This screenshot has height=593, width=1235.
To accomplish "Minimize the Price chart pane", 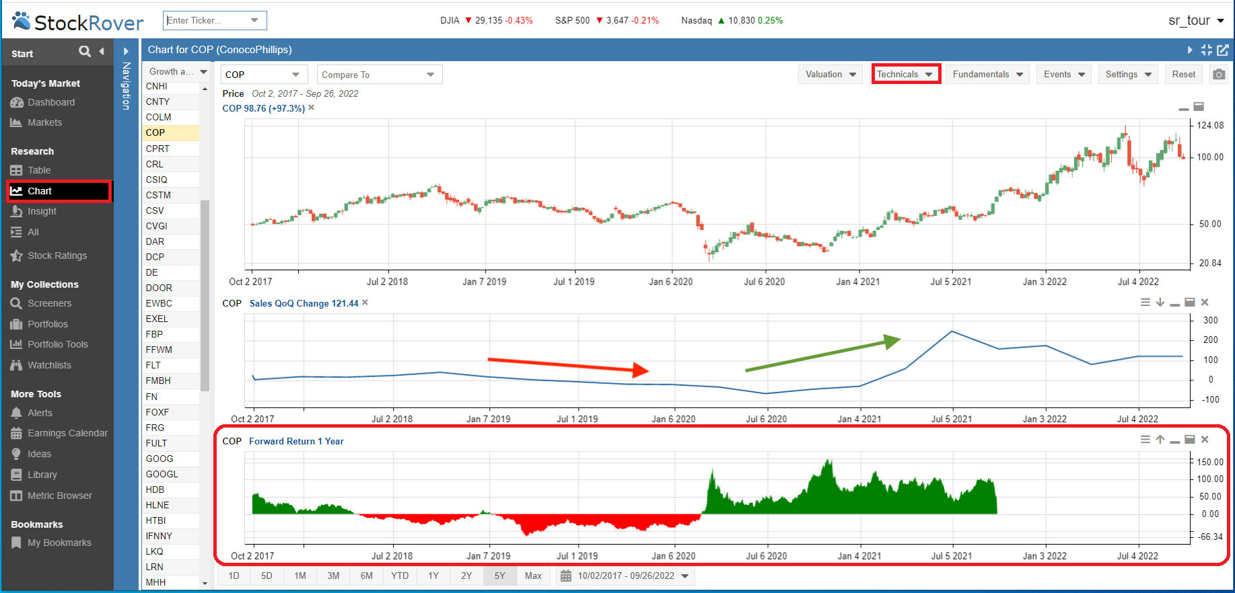I will [1184, 108].
